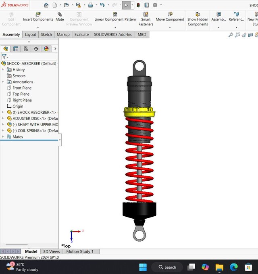Open Microsoft Edge from the taskbar
The image size is (258, 274).
(234, 267)
